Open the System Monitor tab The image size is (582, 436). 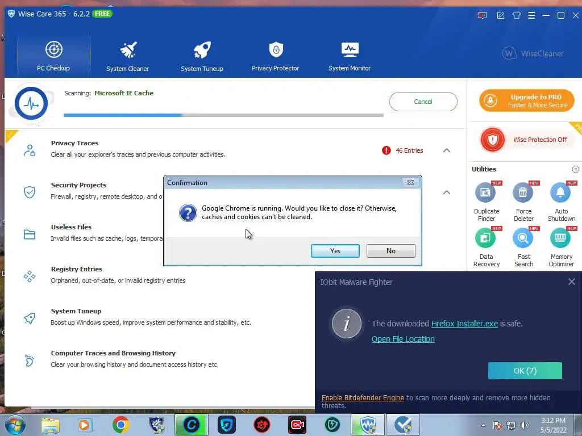tap(350, 56)
